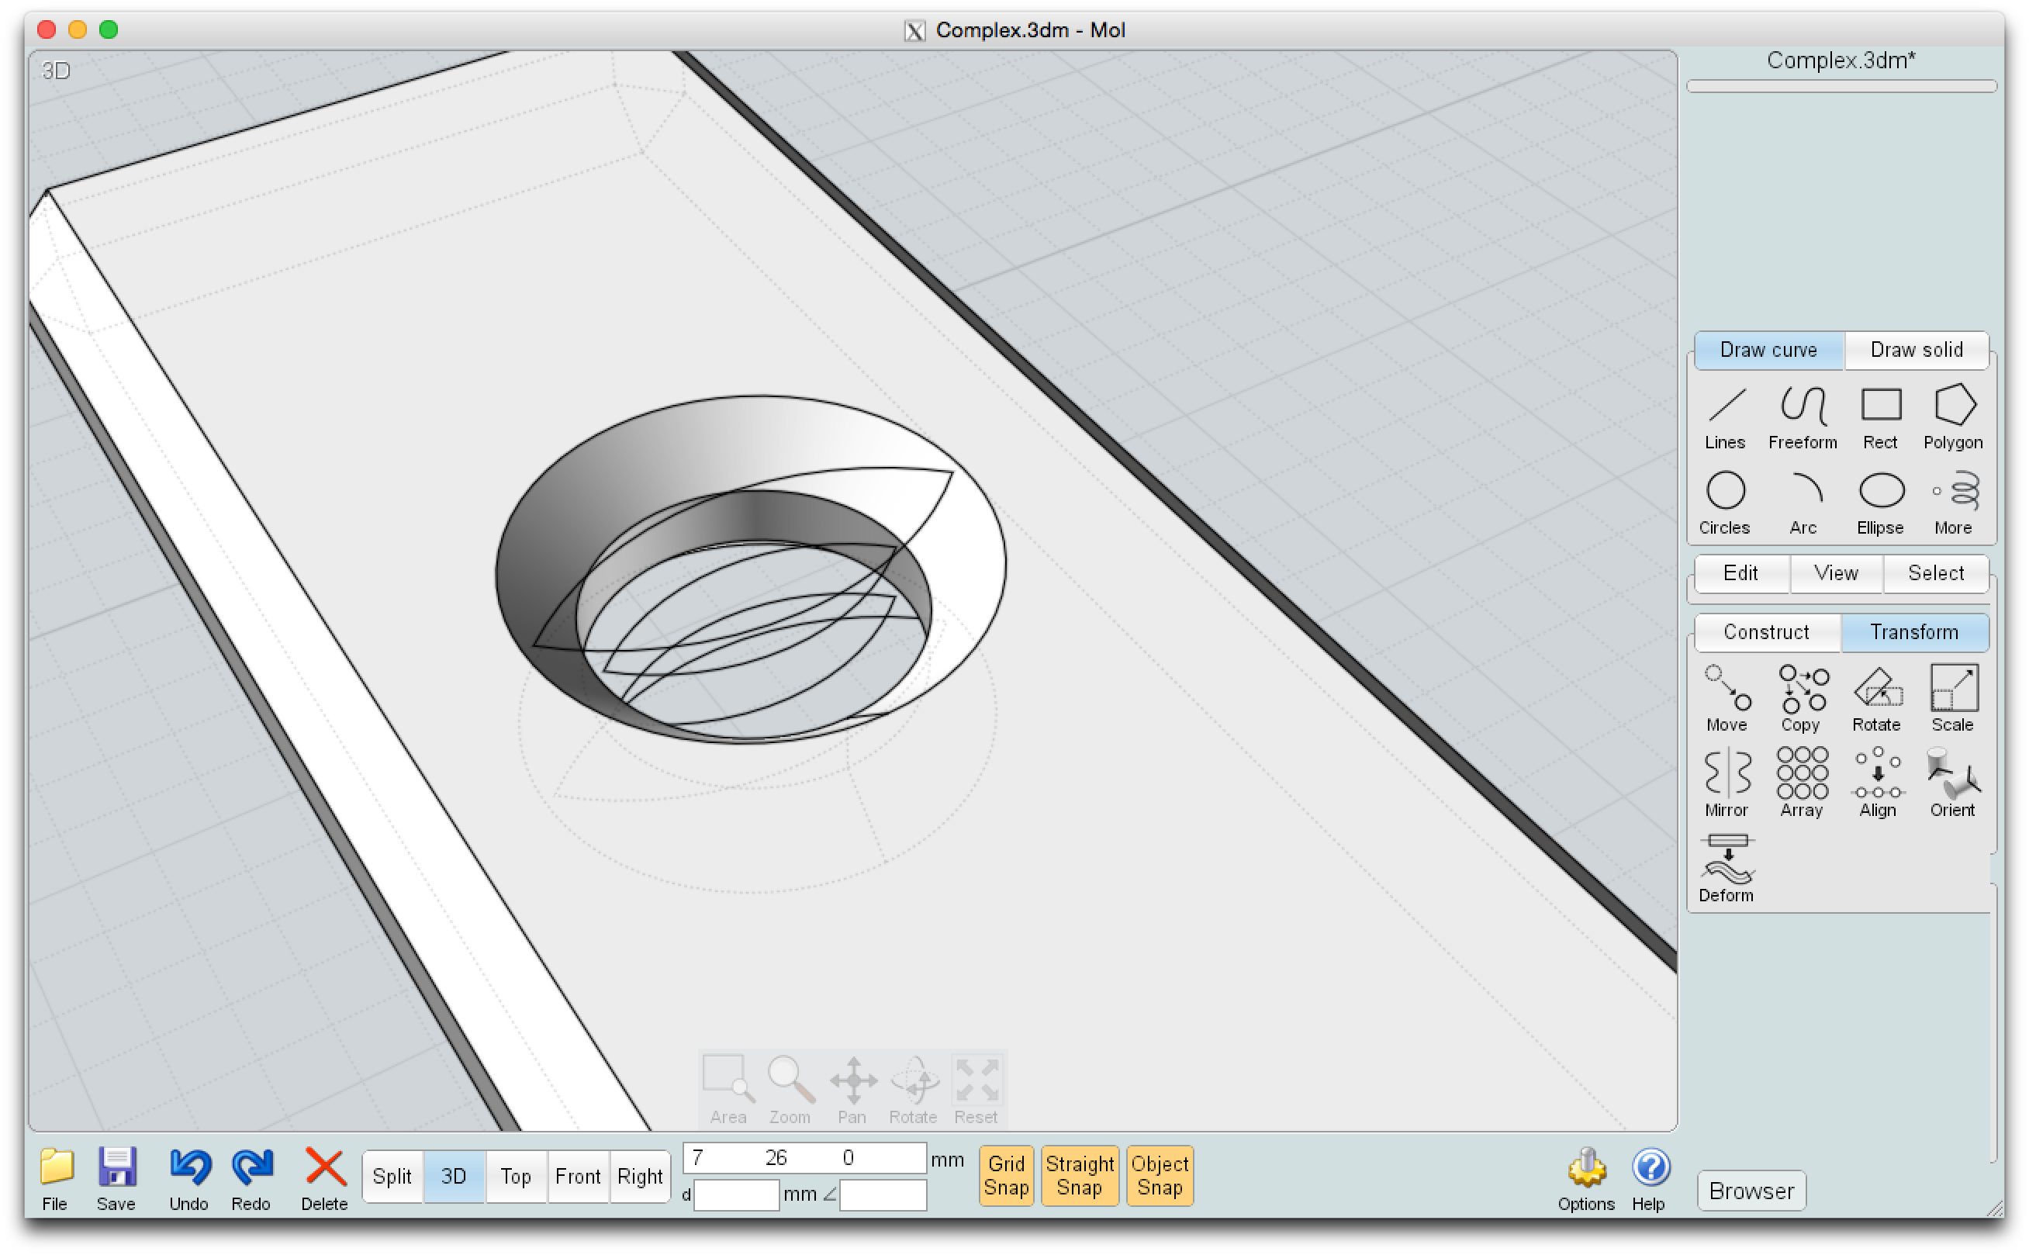This screenshot has height=1255, width=2029.
Task: Click the 3D viewport label
Action: (x=56, y=71)
